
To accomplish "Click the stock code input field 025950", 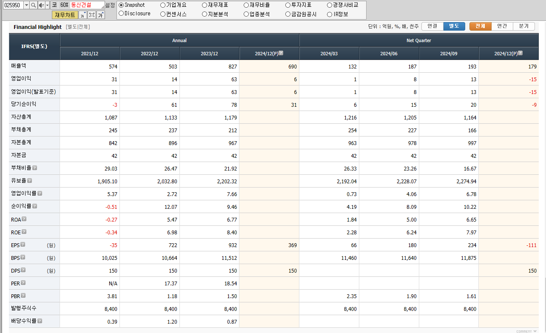I will point(13,5).
